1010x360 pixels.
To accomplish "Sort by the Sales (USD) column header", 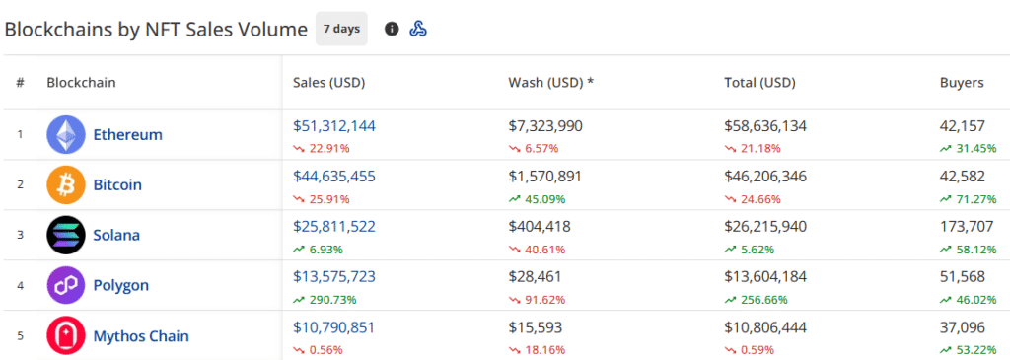I will [x=329, y=83].
